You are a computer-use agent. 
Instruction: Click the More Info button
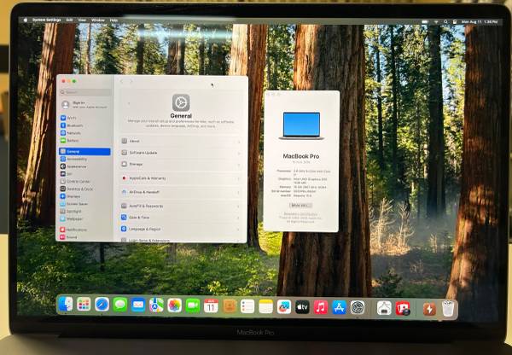[300, 205]
